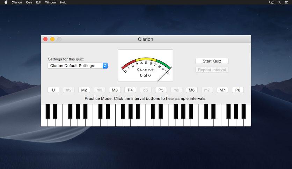Image resolution: width=292 pixels, height=169 pixels.
Task: Click the d5 diminished fifth button
Action: click(x=145, y=90)
